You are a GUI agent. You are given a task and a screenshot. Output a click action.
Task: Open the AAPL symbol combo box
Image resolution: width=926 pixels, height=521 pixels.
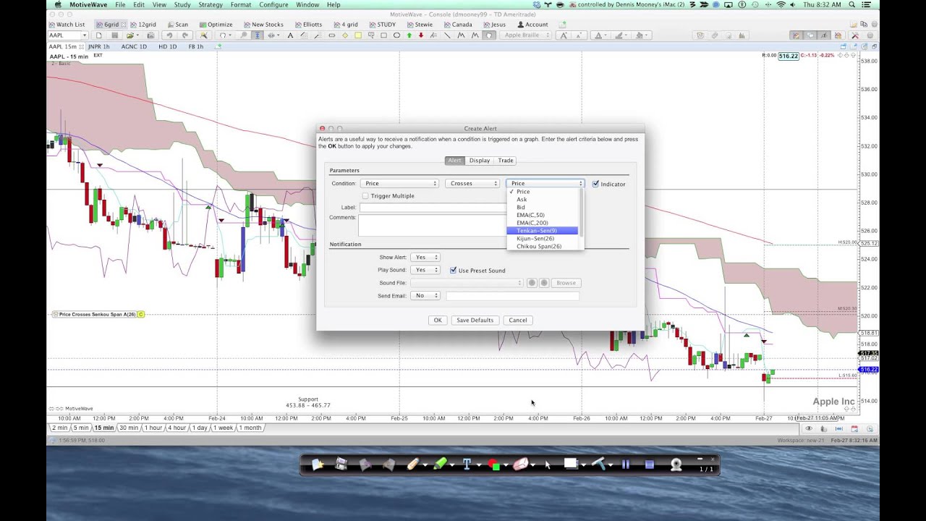click(x=68, y=35)
